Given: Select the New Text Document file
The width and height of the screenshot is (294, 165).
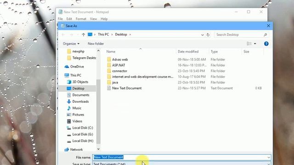Looking at the screenshot, I should (x=127, y=88).
